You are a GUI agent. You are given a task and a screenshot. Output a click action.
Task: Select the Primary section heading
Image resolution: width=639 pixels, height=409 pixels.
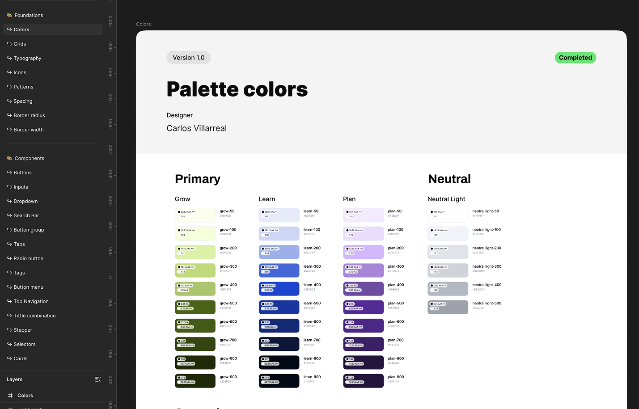coord(198,179)
